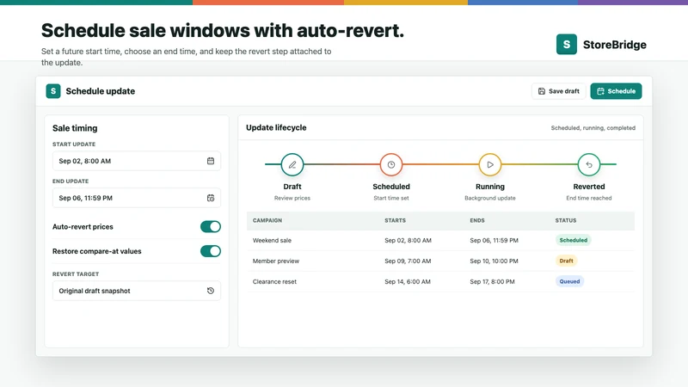Select the Draft pencil lifecycle step
Image resolution: width=688 pixels, height=387 pixels.
(x=292, y=164)
